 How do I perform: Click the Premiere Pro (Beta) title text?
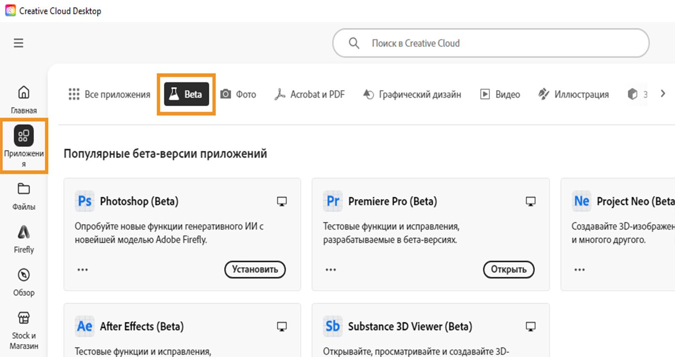tap(393, 201)
